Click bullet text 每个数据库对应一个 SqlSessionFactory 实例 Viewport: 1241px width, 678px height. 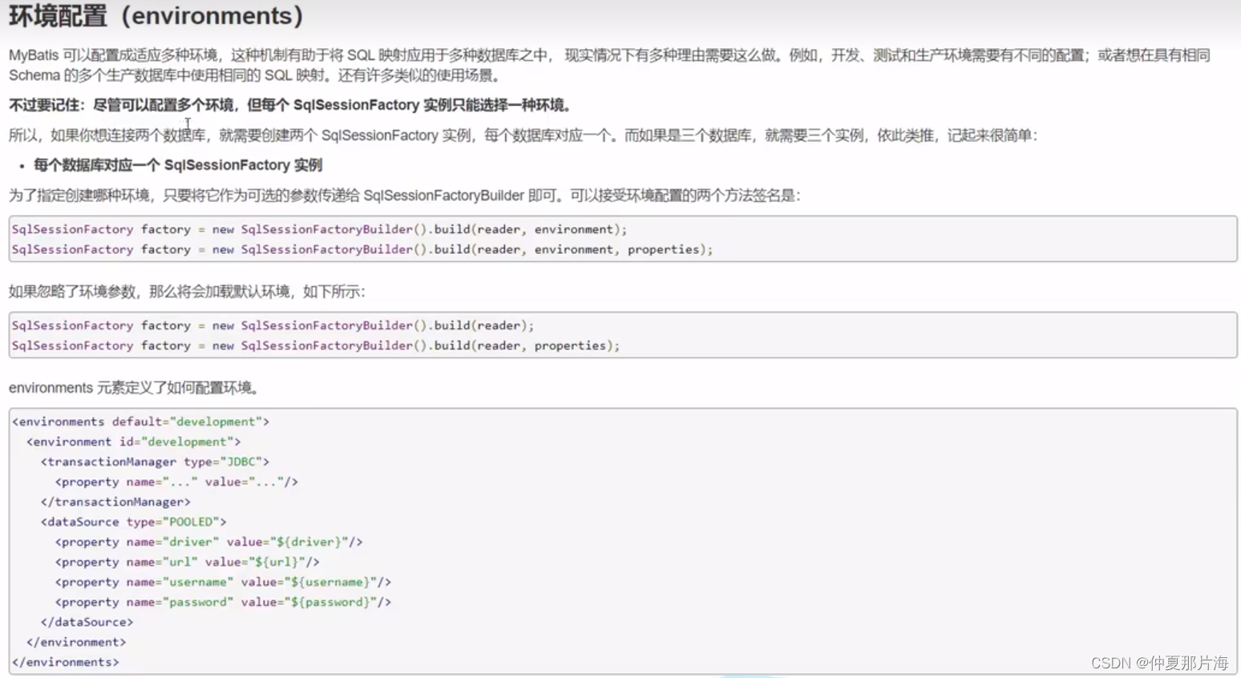point(178,165)
